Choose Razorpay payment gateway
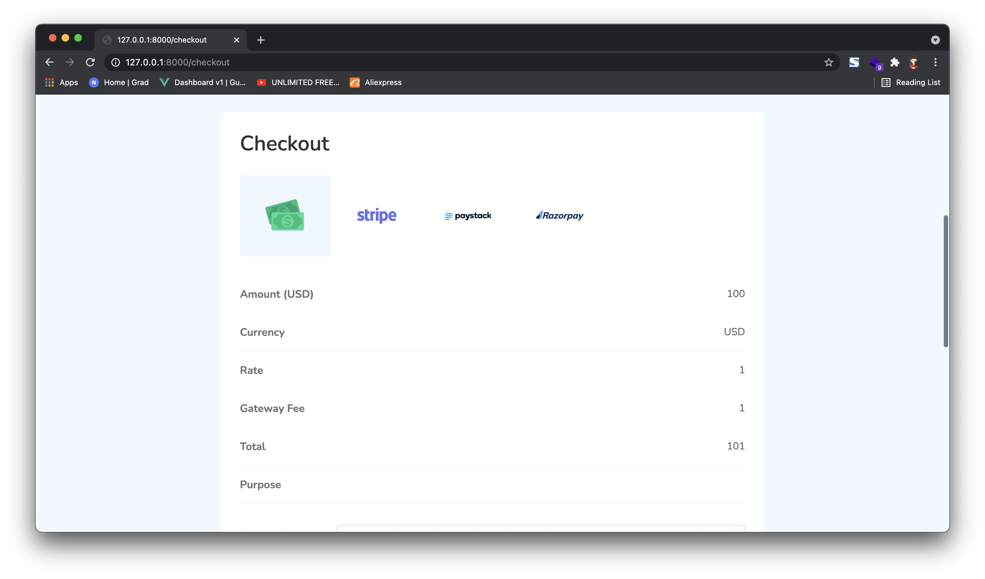The height and width of the screenshot is (579, 985). [559, 216]
